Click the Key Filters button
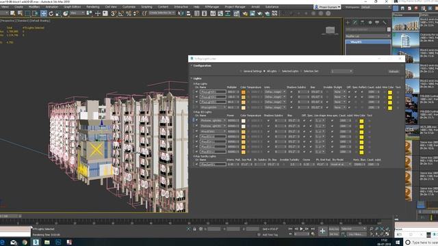The width and height of the screenshot is (438, 246). [356, 234]
